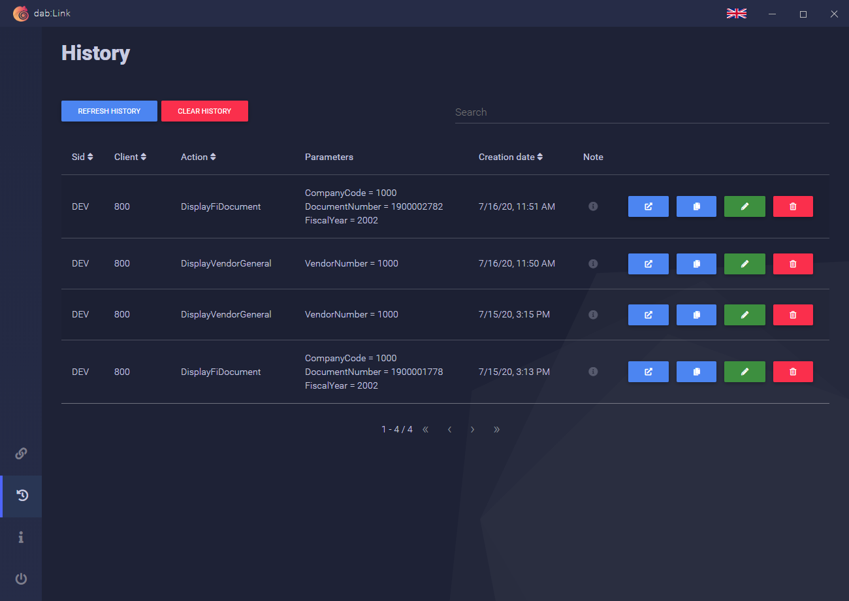The height and width of the screenshot is (601, 849).
Task: Open the info page in sidebar
Action: 21,537
